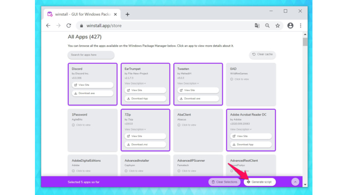Open the translate page icon
This screenshot has height=195, width=347.
(x=257, y=26)
